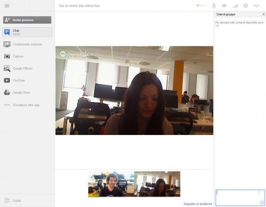
Task: Click the three-dots more apps icon
Action: point(7,105)
